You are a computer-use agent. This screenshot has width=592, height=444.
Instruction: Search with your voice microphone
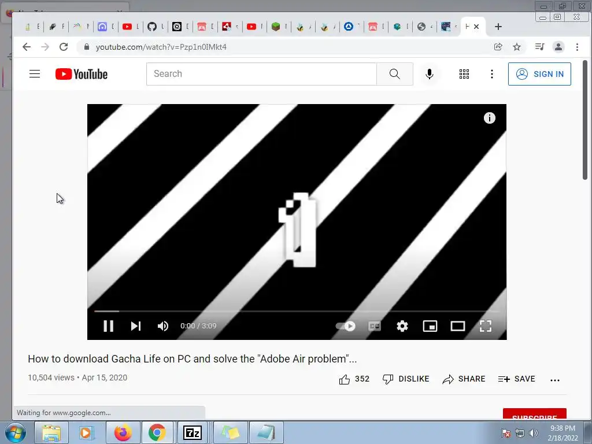tap(430, 73)
